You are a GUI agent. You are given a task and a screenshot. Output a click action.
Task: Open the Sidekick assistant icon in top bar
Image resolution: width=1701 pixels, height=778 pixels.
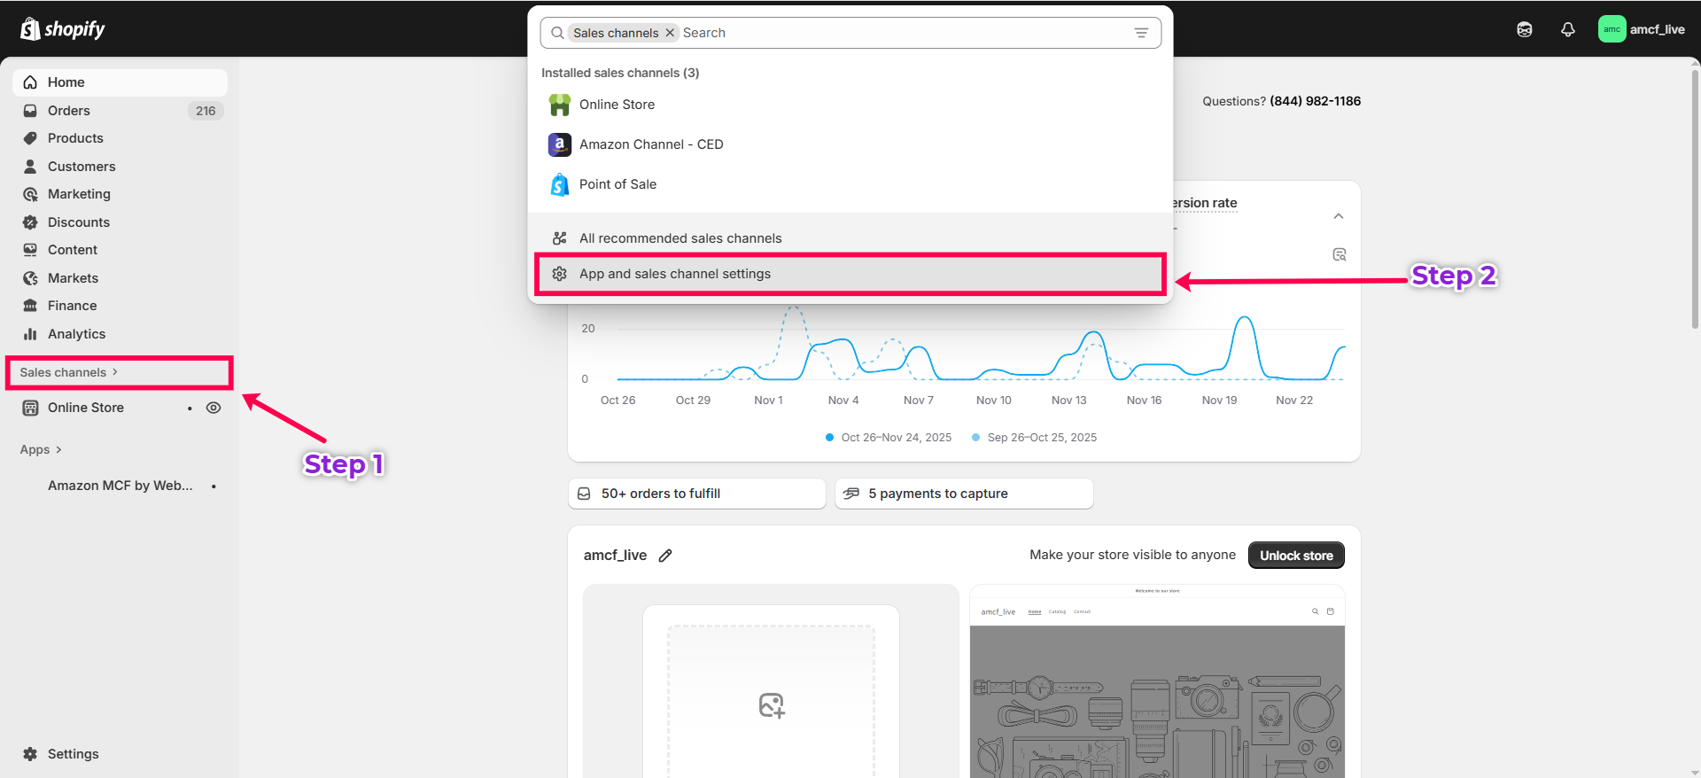1524,29
